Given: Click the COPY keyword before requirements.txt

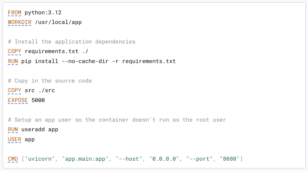Looking at the screenshot, I should tap(14, 51).
